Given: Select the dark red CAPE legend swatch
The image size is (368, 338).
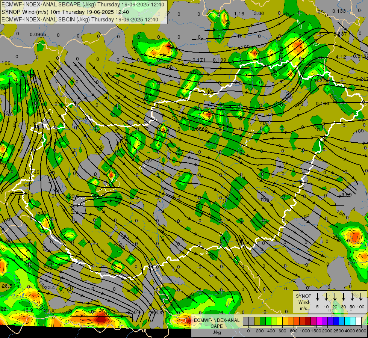Looking at the screenshot, I should pos(308,321).
